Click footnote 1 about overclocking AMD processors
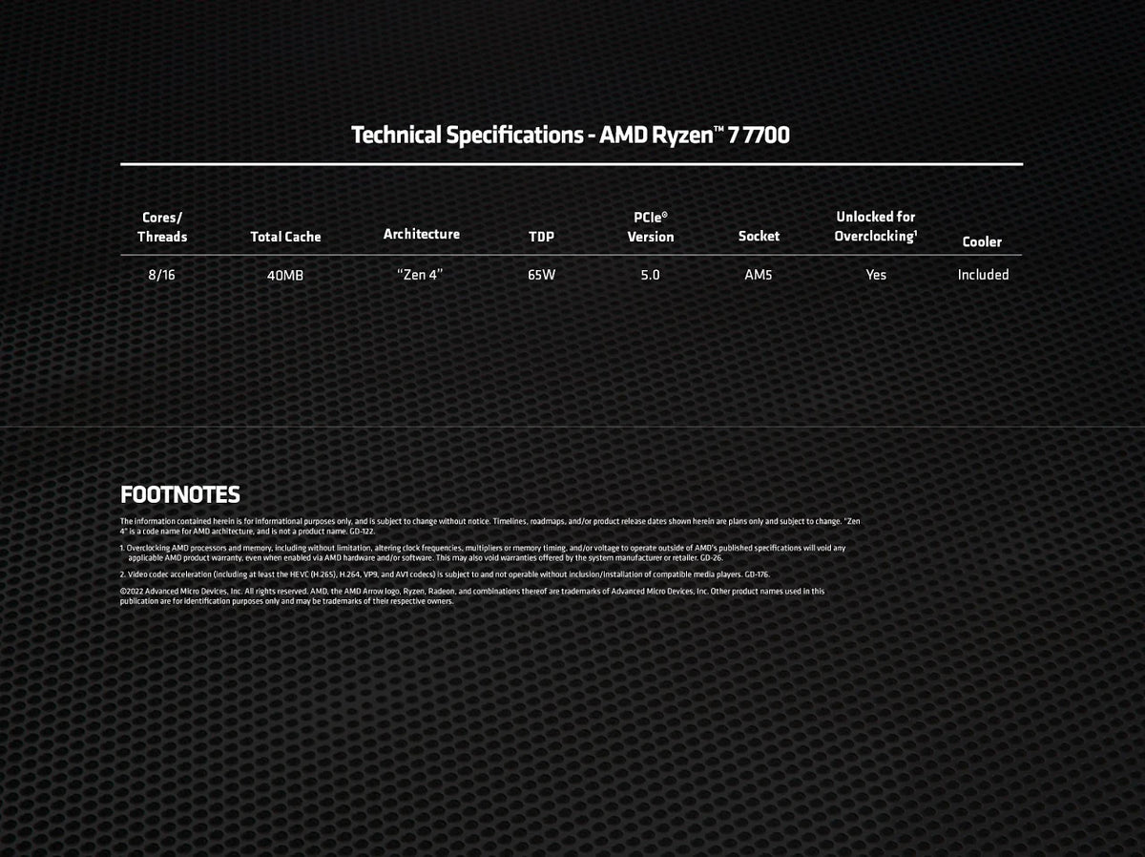Image resolution: width=1145 pixels, height=857 pixels. (x=483, y=552)
